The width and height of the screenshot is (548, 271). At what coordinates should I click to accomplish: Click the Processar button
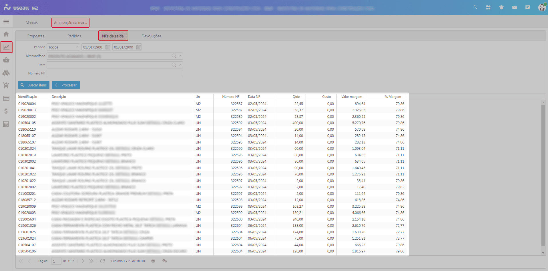tap(66, 85)
